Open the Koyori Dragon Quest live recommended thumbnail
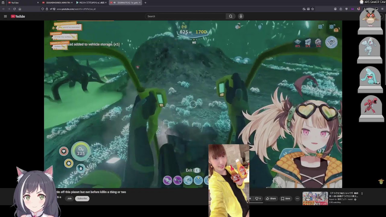Screen dimensions: 386x217 (315, 198)
